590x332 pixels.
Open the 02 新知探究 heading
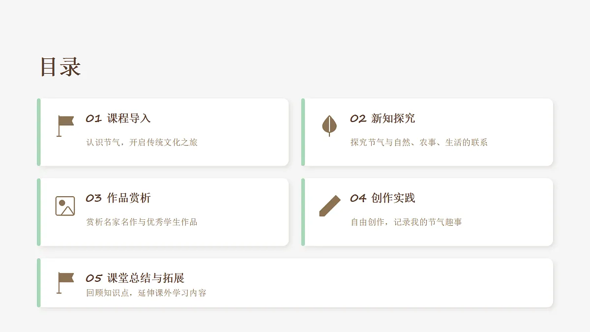383,119
